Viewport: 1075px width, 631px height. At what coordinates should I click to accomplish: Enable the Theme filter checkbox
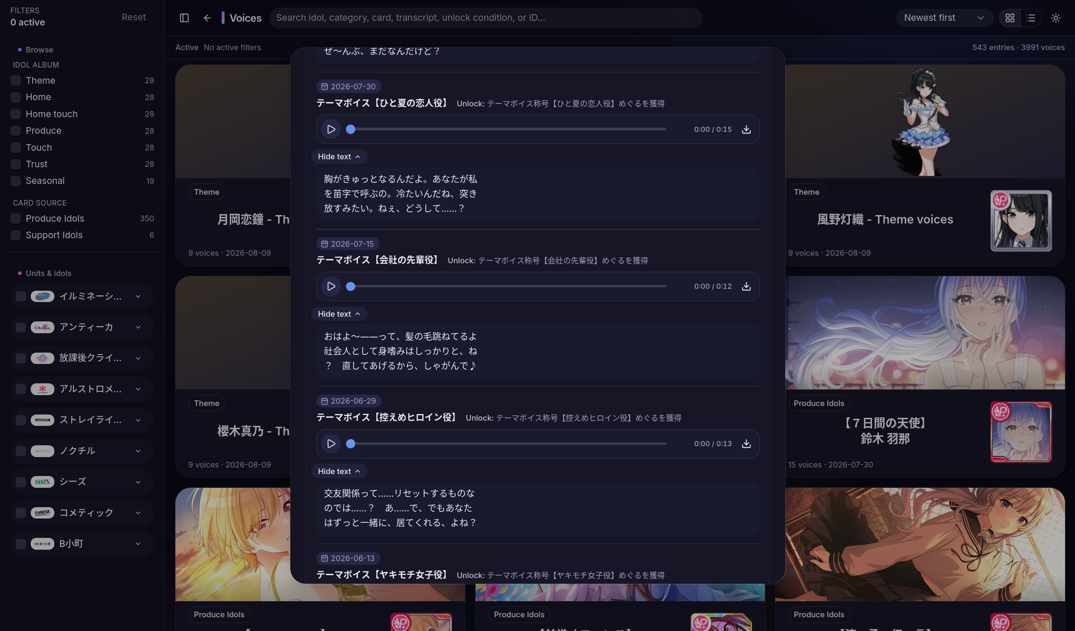click(16, 80)
